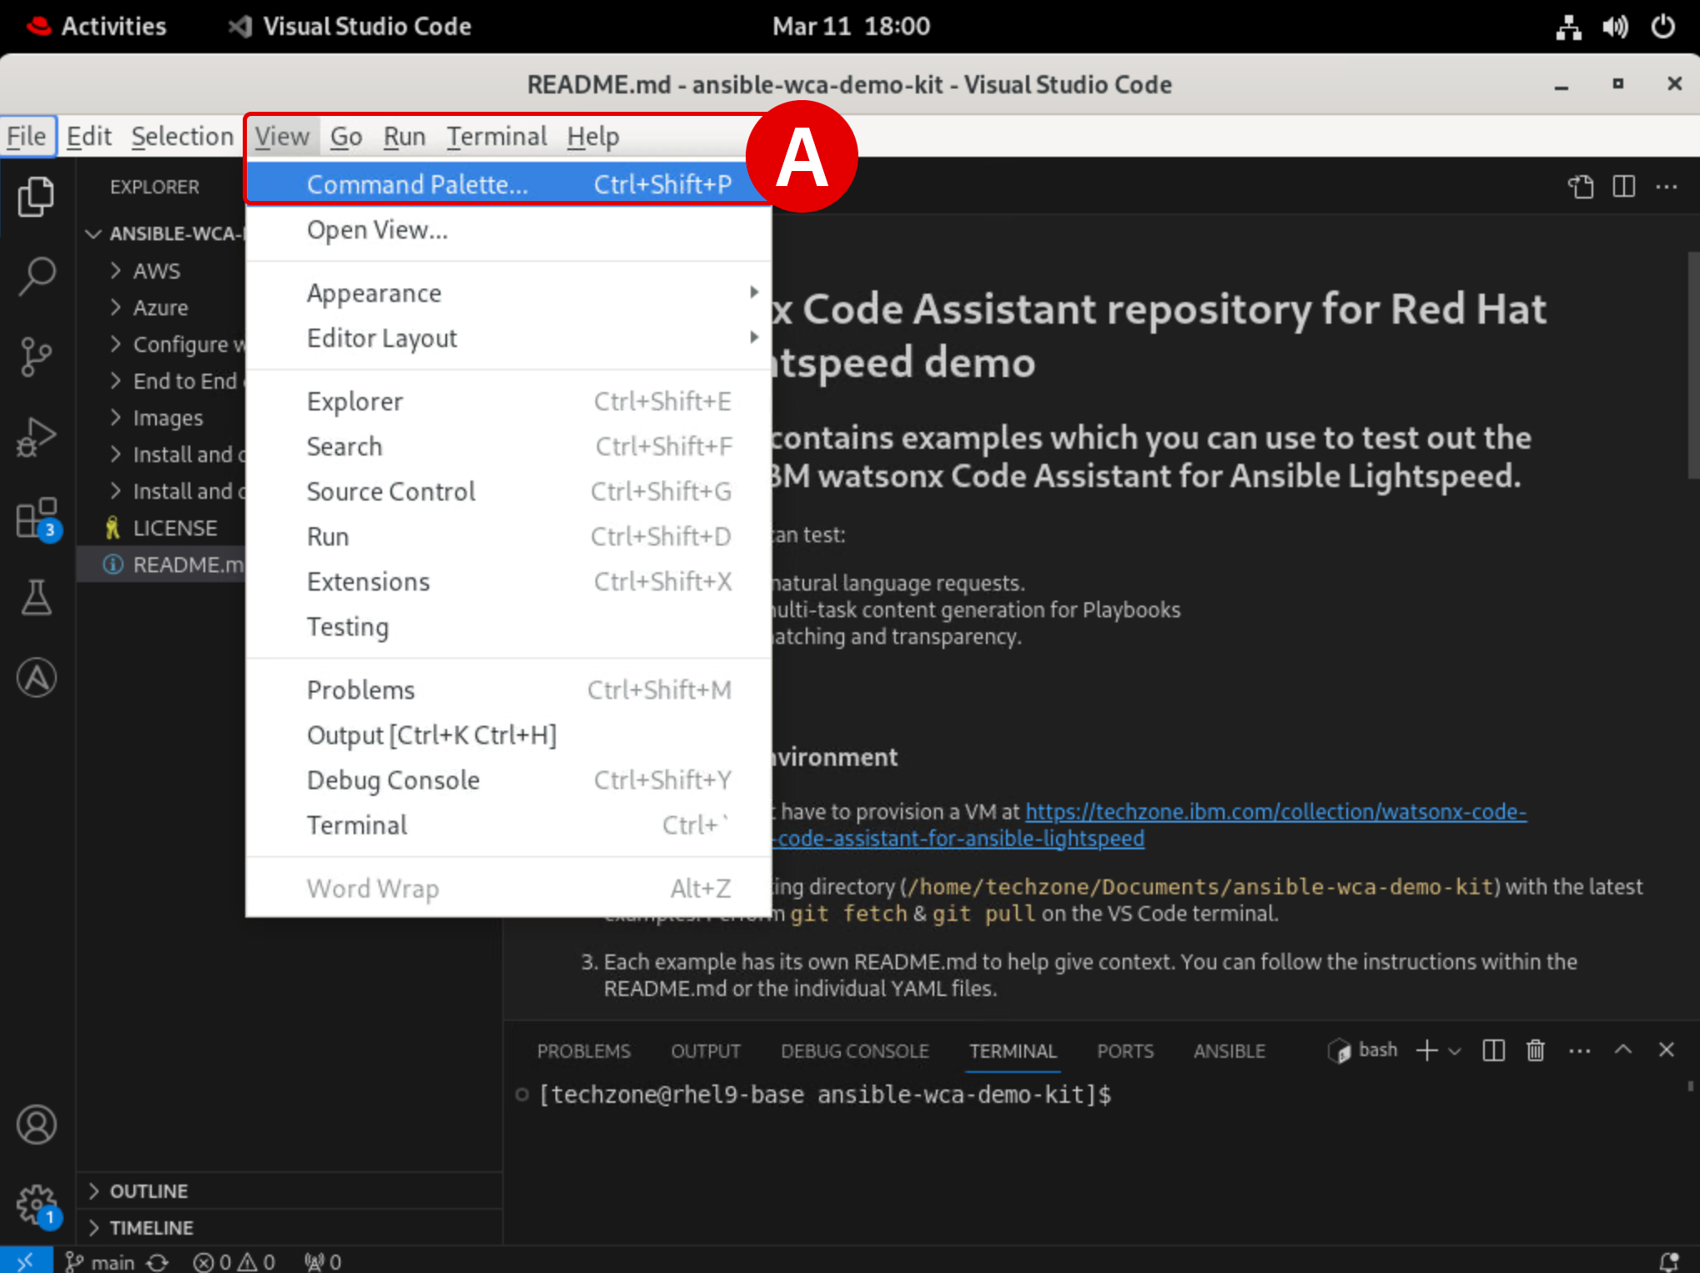1700x1273 pixels.
Task: Kill terminal with trash icon
Action: pyautogui.click(x=1535, y=1050)
